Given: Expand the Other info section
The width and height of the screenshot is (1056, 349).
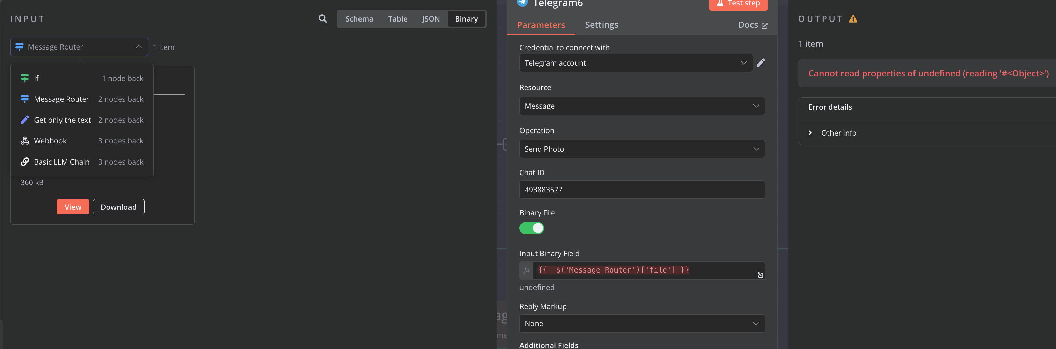Looking at the screenshot, I should click(832, 133).
